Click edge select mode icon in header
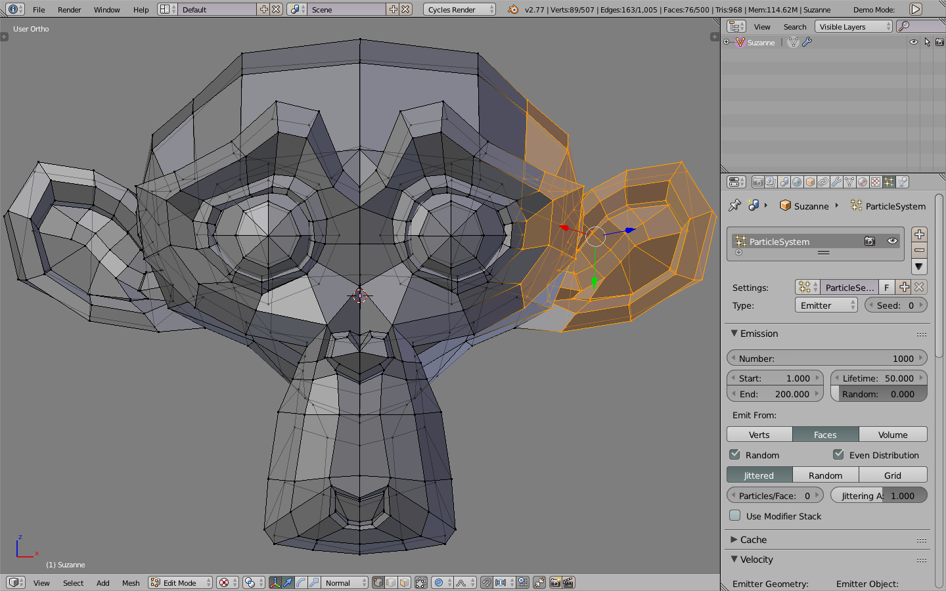 tap(392, 582)
